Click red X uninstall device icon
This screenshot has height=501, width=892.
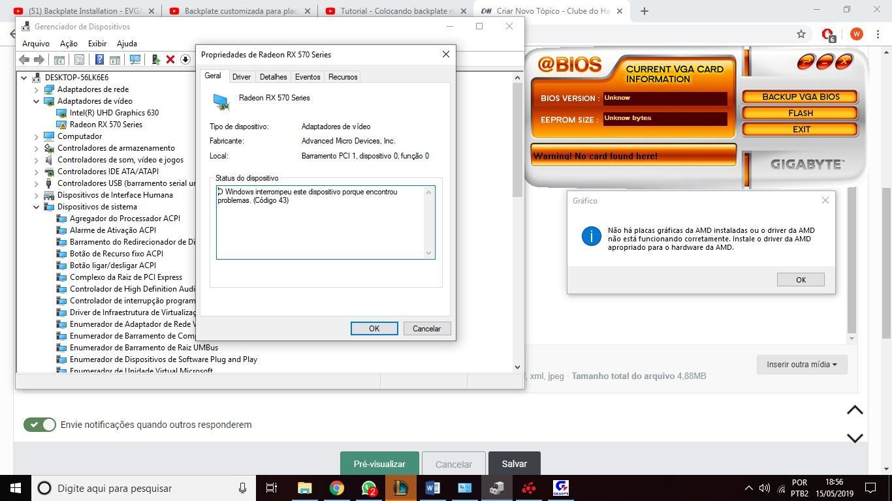pyautogui.click(x=170, y=59)
